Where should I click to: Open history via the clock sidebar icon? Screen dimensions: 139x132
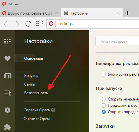(x=7, y=110)
